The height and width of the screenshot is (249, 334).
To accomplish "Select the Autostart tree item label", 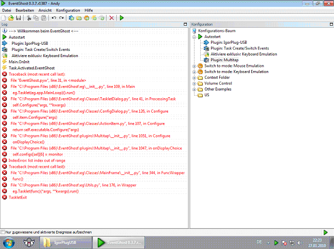I will (x=213, y=37).
